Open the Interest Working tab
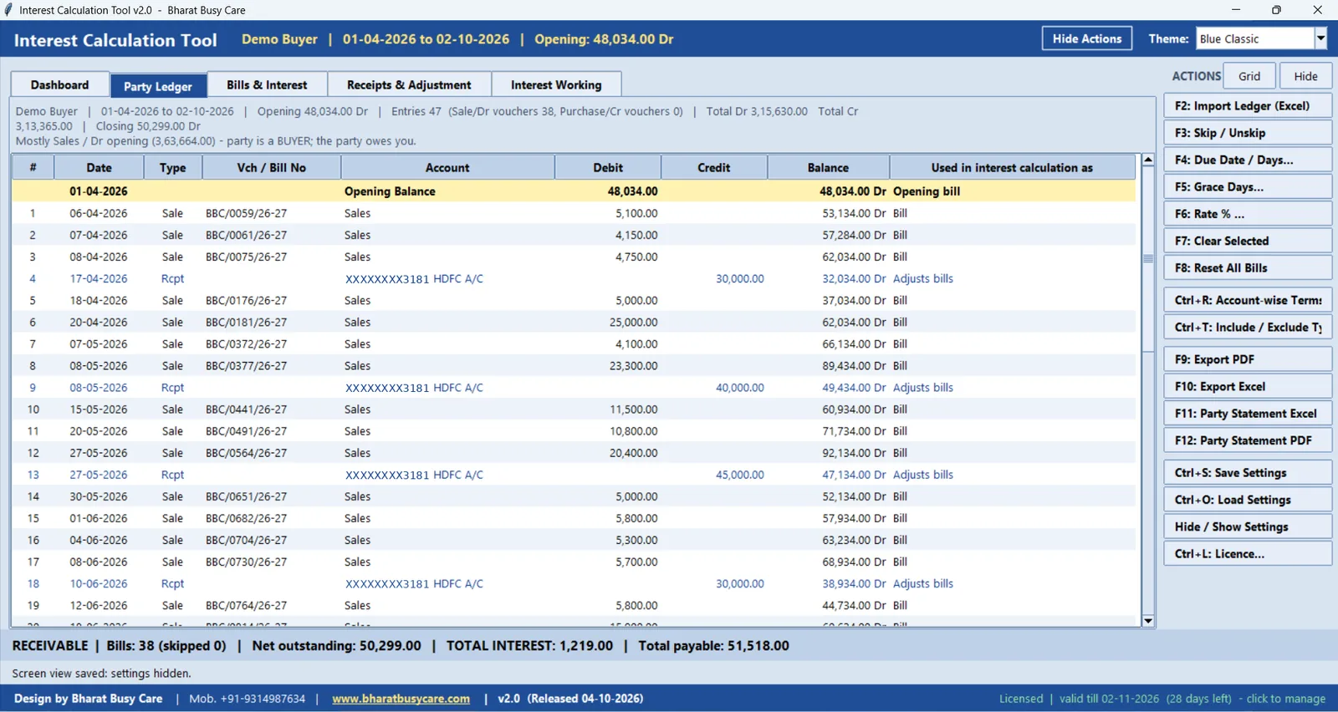 coord(556,84)
